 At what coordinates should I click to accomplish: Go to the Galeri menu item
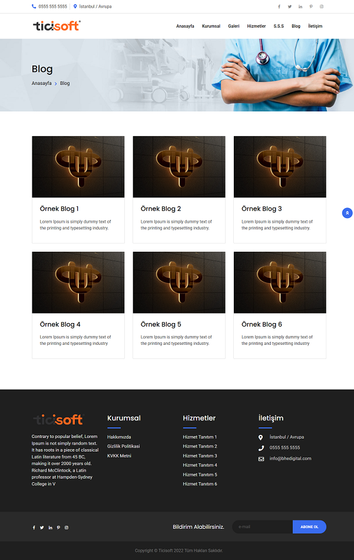[234, 27]
